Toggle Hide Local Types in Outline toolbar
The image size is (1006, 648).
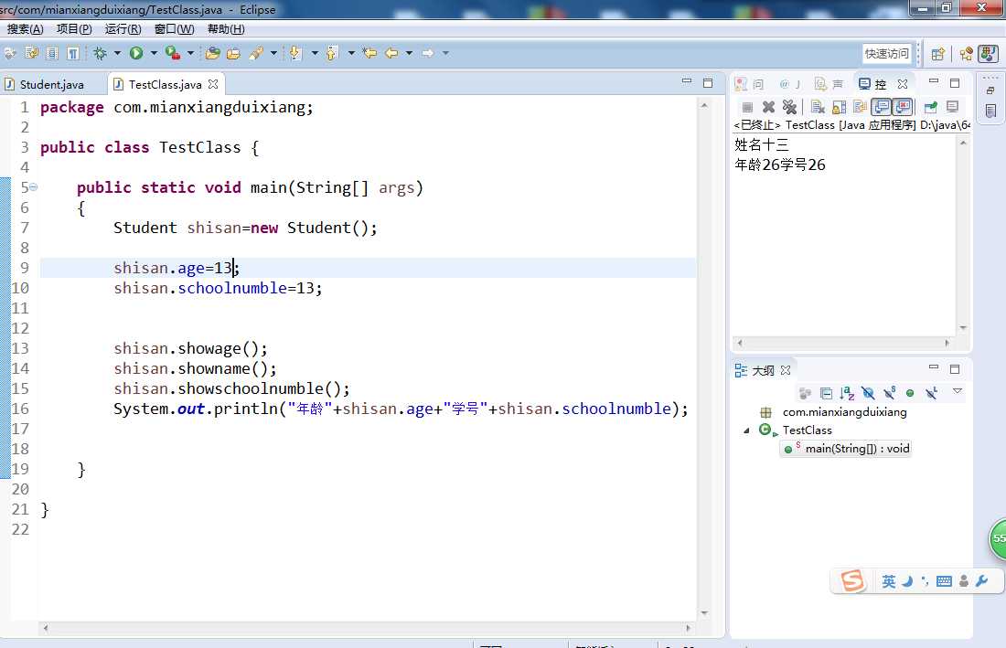click(932, 393)
